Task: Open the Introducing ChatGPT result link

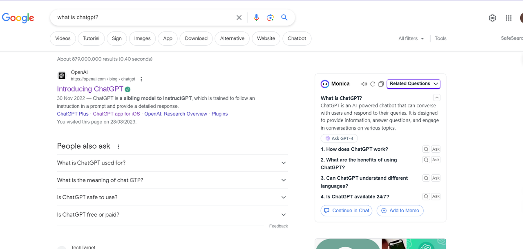Action: [90, 89]
